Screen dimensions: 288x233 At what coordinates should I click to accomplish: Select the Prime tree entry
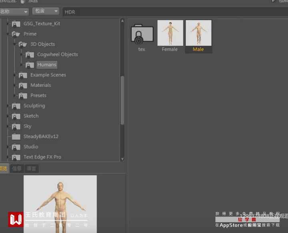tap(30, 34)
